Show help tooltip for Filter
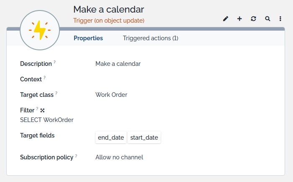Image resolution: width=293 pixels, height=182 pixels. click(x=37, y=109)
